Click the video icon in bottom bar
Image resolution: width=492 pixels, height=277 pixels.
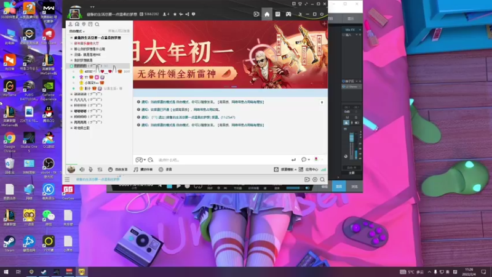tap(307, 179)
